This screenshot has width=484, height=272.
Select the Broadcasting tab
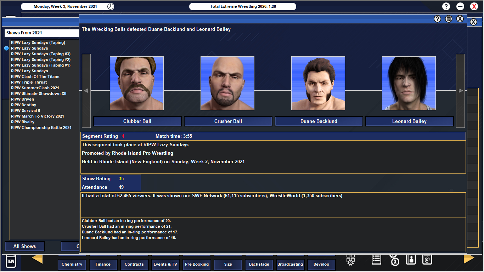(x=290, y=264)
